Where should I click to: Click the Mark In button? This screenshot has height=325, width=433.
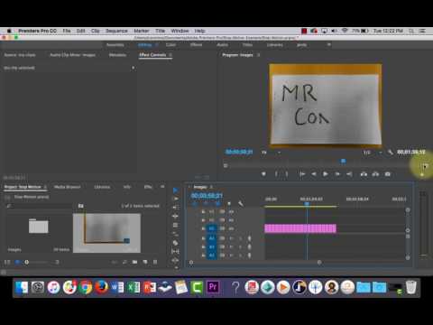(276, 174)
